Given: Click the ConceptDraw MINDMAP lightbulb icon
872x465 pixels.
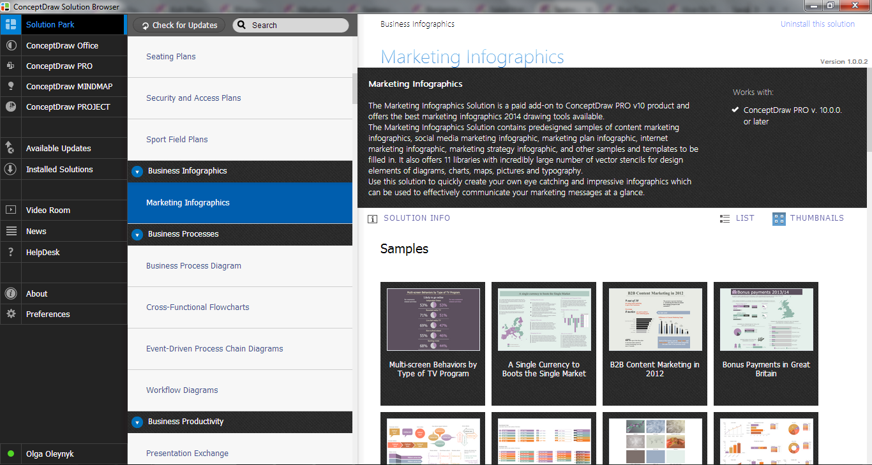Looking at the screenshot, I should tap(10, 87).
